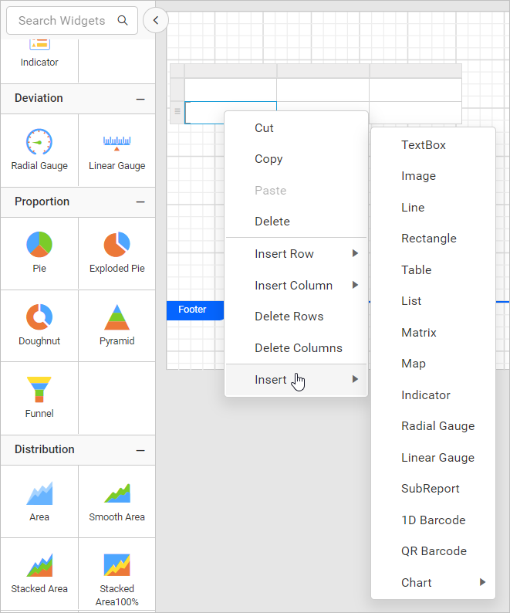
Task: Collapse the widgets panel with chevron
Action: tap(156, 20)
